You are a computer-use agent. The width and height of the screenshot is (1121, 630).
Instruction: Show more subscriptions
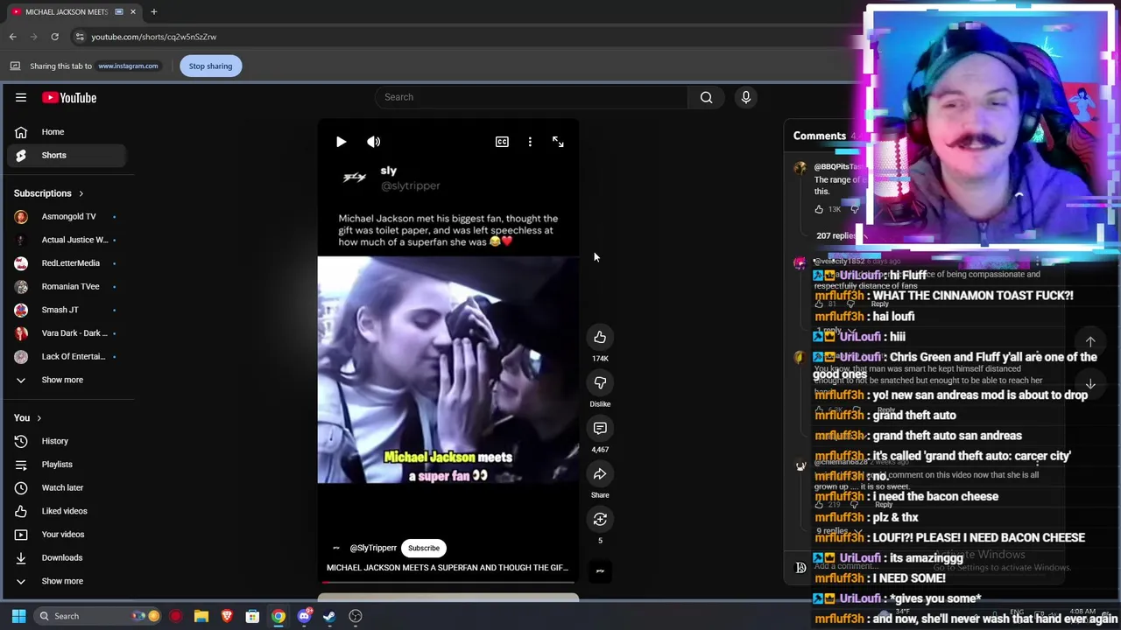point(67,380)
